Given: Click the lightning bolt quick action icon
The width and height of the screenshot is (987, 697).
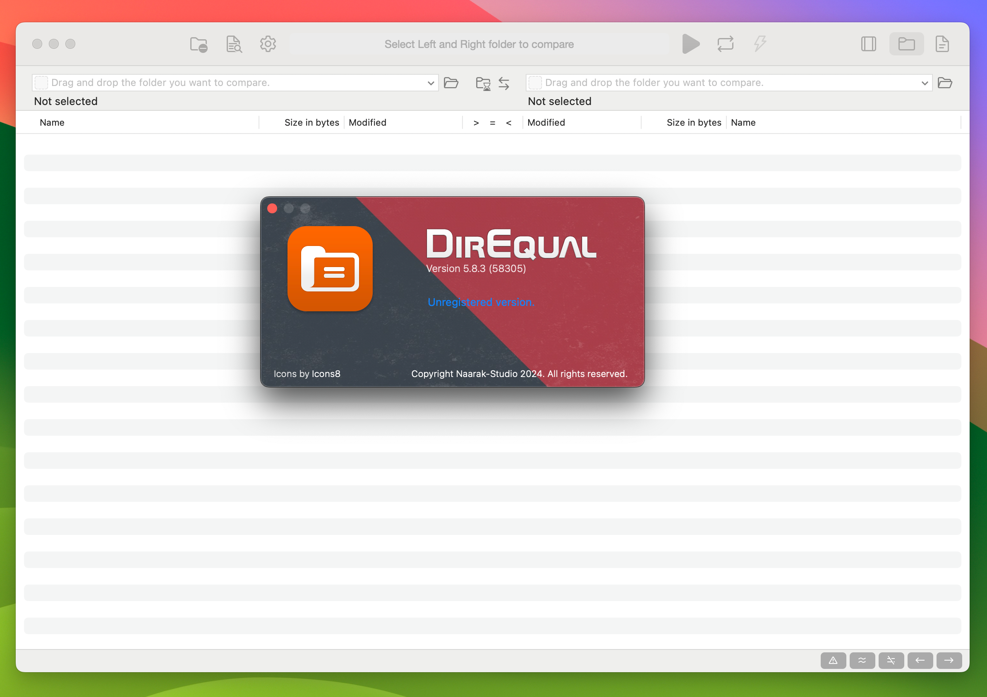Looking at the screenshot, I should [x=759, y=44].
